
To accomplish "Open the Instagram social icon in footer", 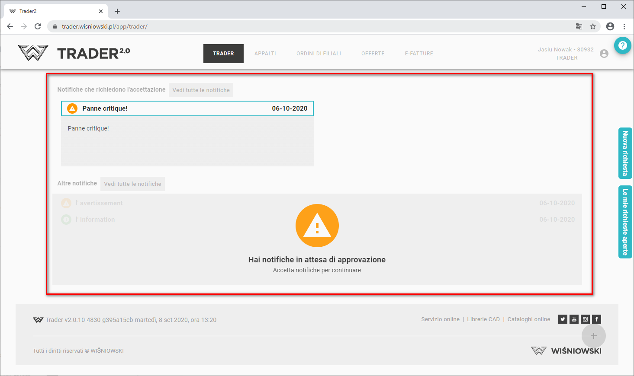I will (x=585, y=319).
